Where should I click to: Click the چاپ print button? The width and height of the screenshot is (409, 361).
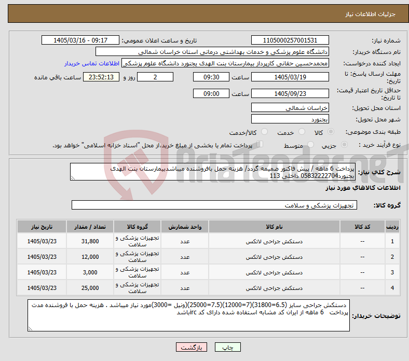228,347
